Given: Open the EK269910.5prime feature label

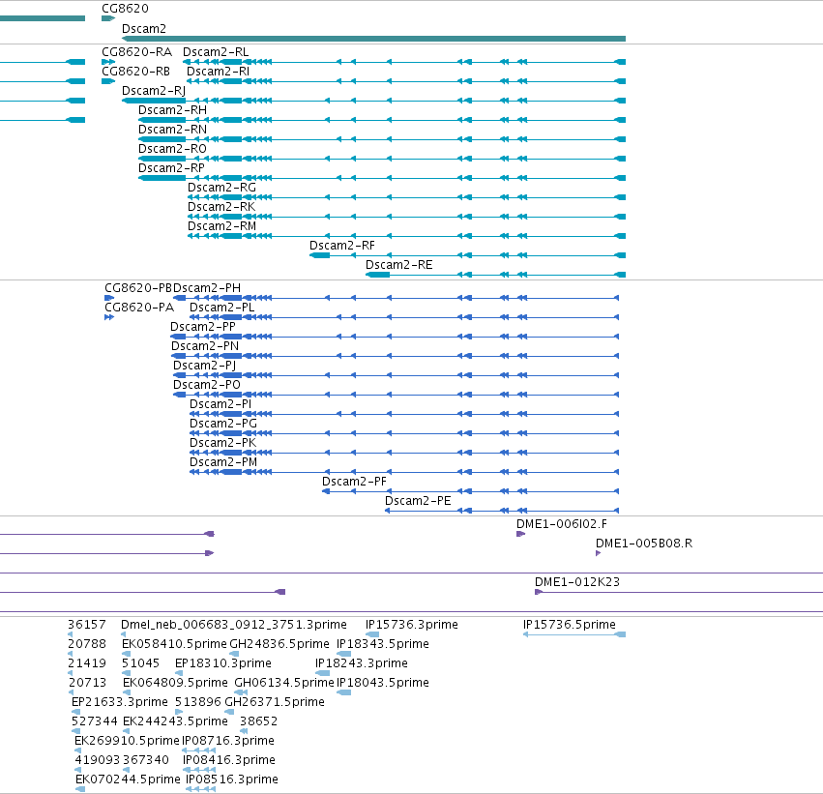Looking at the screenshot, I should click(127, 742).
